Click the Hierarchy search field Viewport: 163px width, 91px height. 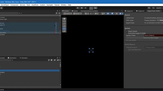(36, 13)
